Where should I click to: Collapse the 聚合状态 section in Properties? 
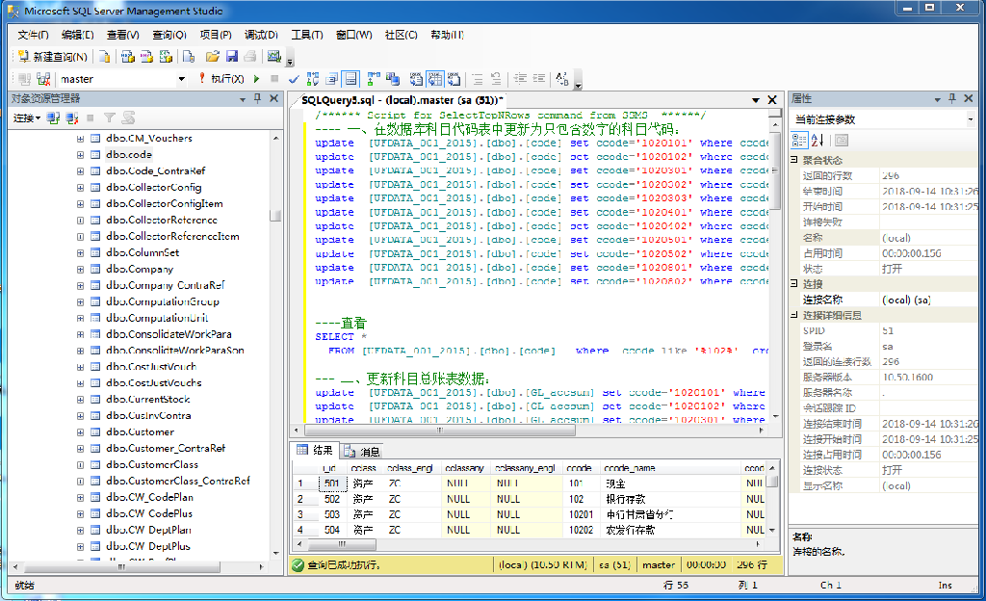pos(794,160)
